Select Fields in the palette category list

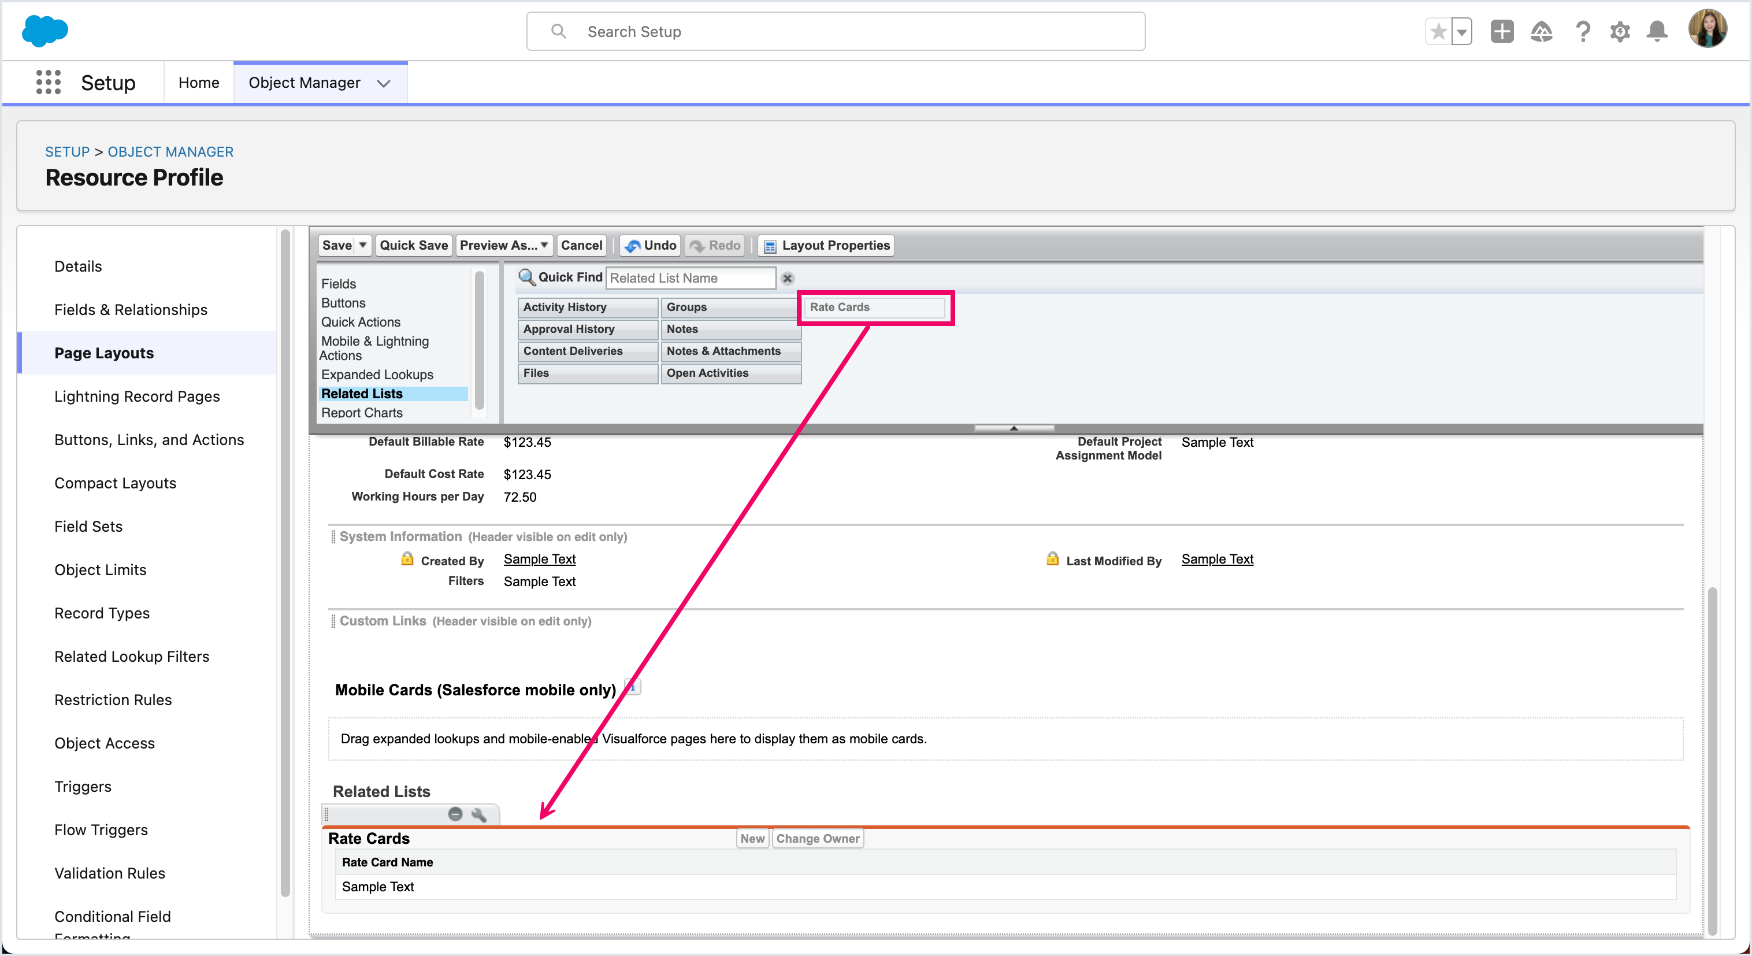[x=339, y=283]
